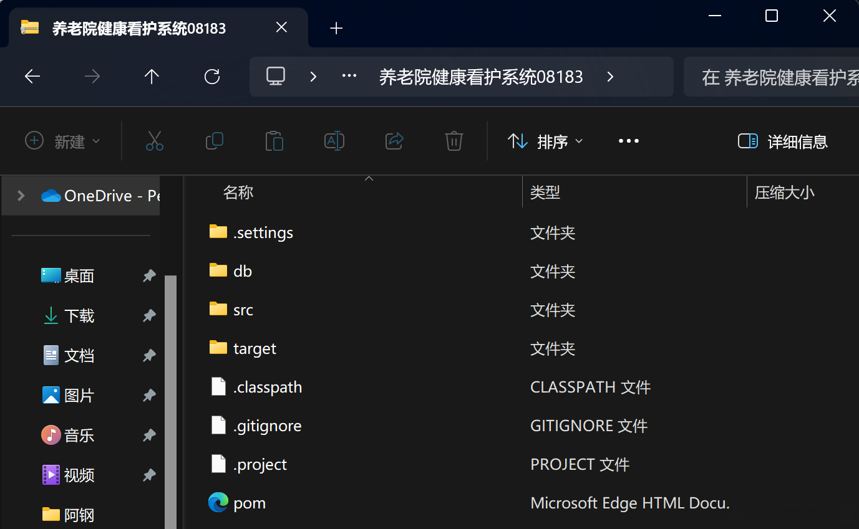Click the Copy icon in toolbar
859x529 pixels.
click(214, 141)
